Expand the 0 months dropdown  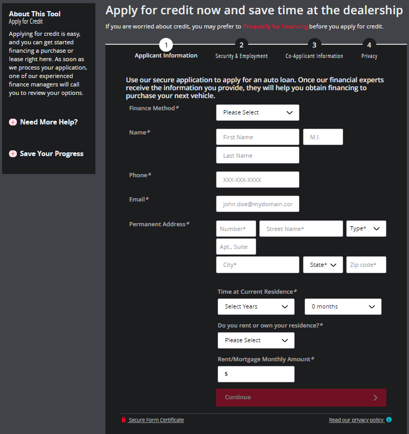[x=343, y=306]
